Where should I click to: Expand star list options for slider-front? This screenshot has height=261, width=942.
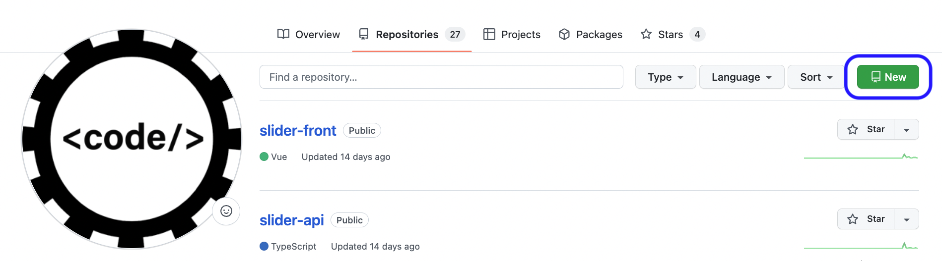tap(907, 130)
